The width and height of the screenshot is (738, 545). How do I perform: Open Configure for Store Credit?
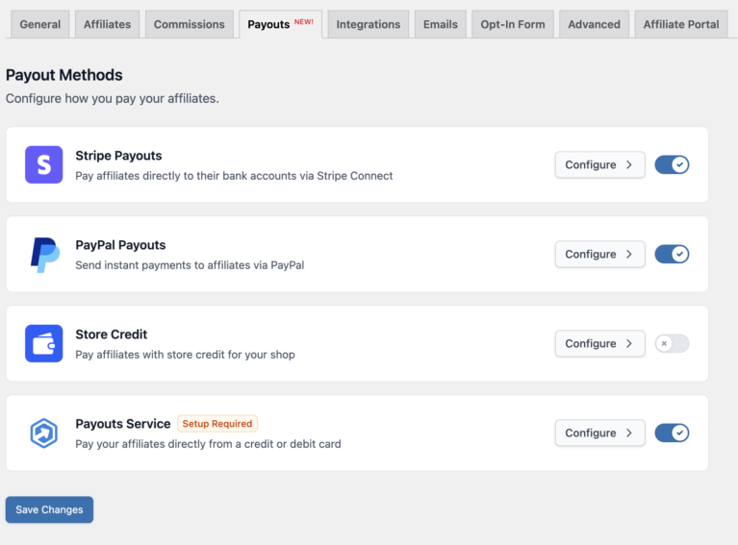coord(599,343)
